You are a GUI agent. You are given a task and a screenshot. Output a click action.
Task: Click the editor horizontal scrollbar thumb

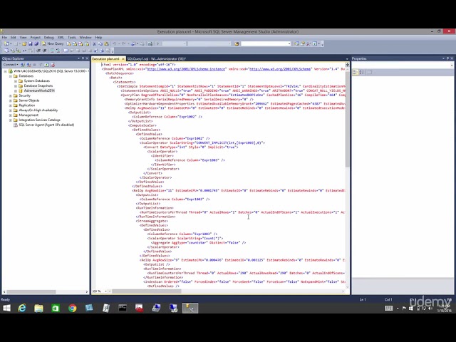pos(147,291)
